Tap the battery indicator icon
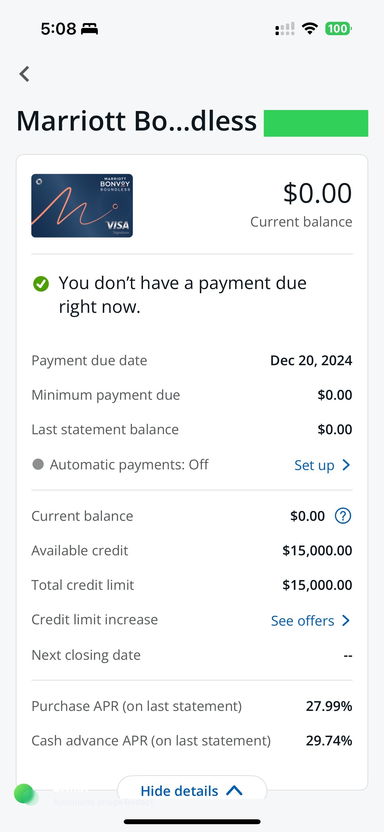Screen dimensions: 384x832 (x=338, y=29)
